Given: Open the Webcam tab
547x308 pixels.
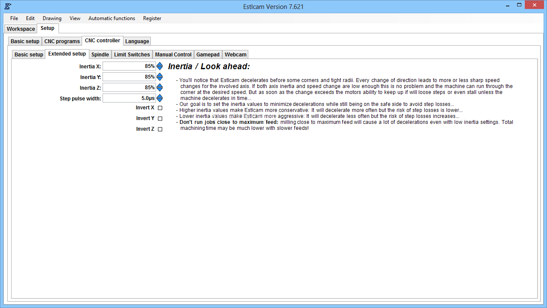Looking at the screenshot, I should tap(235, 55).
